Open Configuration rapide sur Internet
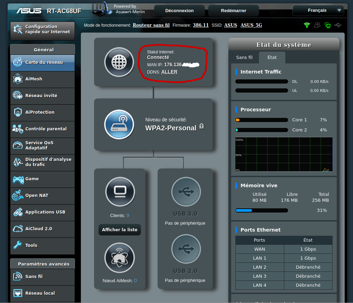 [43, 31]
